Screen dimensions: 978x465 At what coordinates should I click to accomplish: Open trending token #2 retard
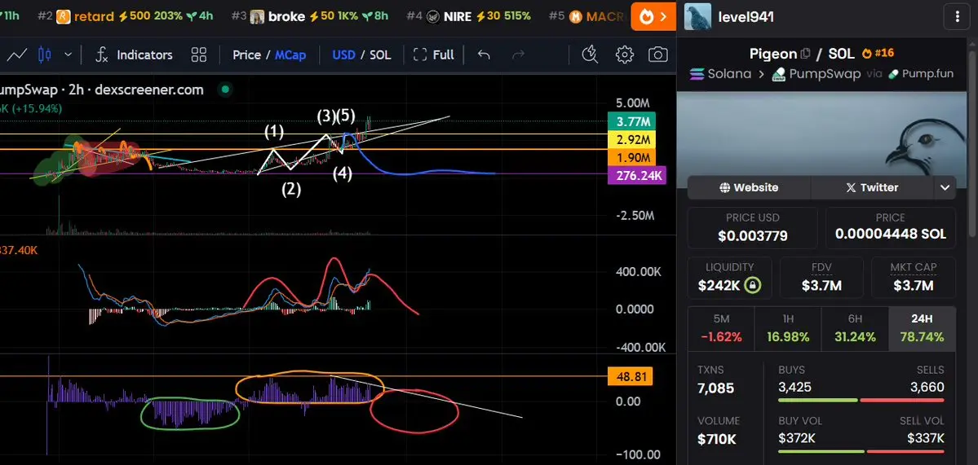point(126,16)
